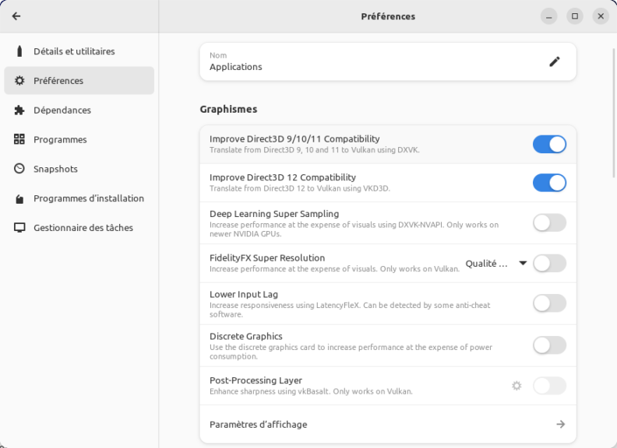Disable Improve Direct3D 9/10/11 Compatibility
Viewport: 617px width, 448px height.
tap(549, 144)
